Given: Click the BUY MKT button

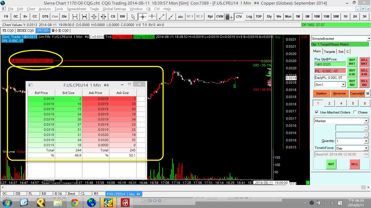Looking at the screenshot, I should (x=352, y=62).
